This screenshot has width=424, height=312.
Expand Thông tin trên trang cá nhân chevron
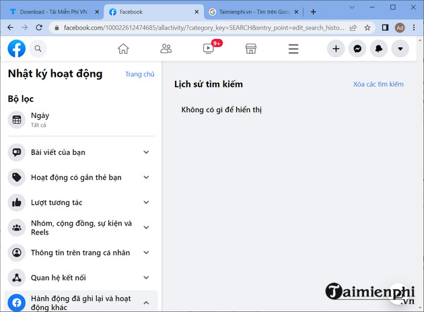point(146,253)
